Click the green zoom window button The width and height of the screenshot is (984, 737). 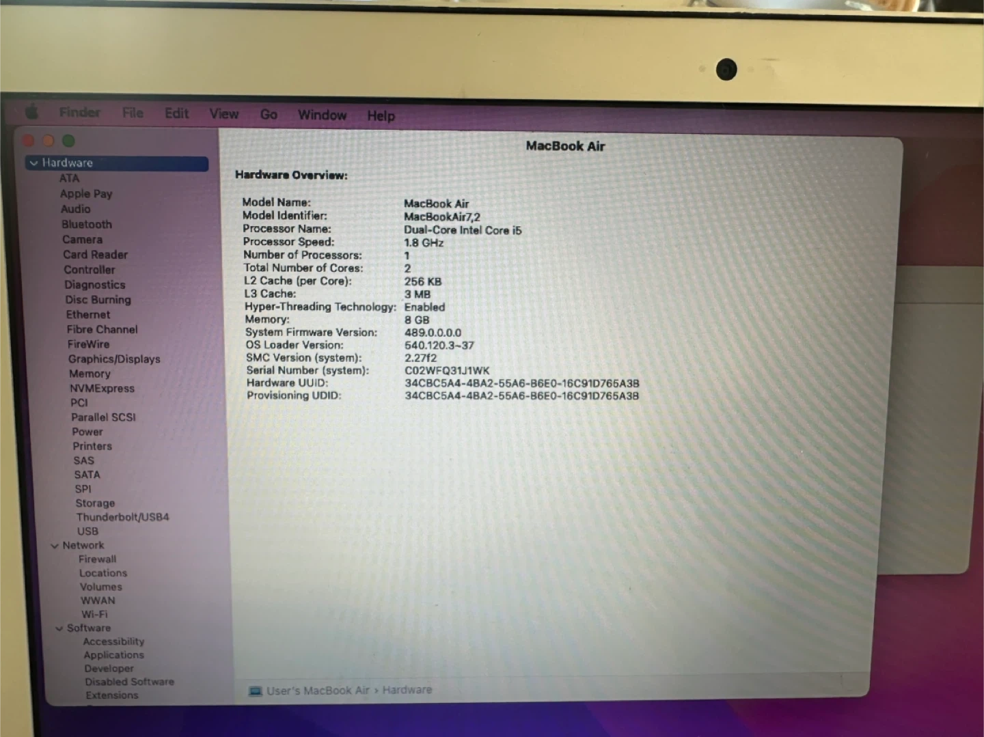point(68,141)
